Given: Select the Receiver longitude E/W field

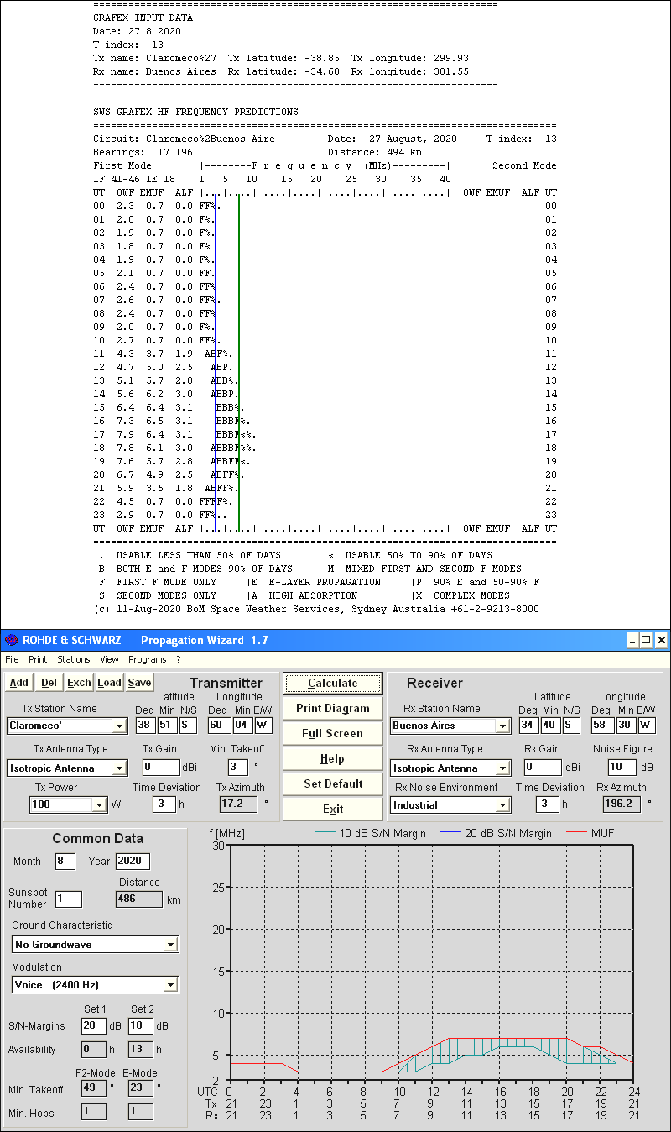Looking at the screenshot, I should (x=647, y=725).
